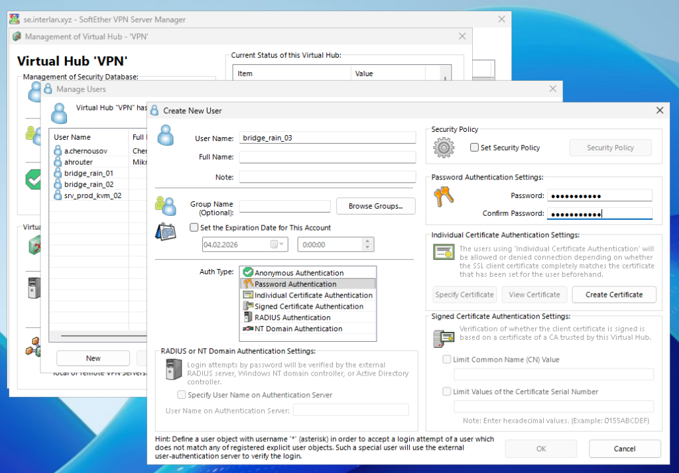The image size is (679, 473).
Task: Select the a.chernousov user in list
Action: pos(86,151)
